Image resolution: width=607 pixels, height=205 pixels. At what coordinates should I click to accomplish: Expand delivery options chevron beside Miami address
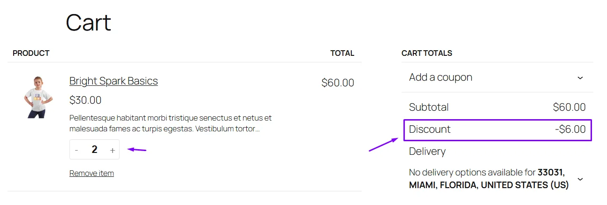(580, 179)
